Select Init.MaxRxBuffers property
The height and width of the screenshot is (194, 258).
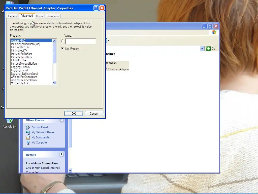tap(31, 54)
